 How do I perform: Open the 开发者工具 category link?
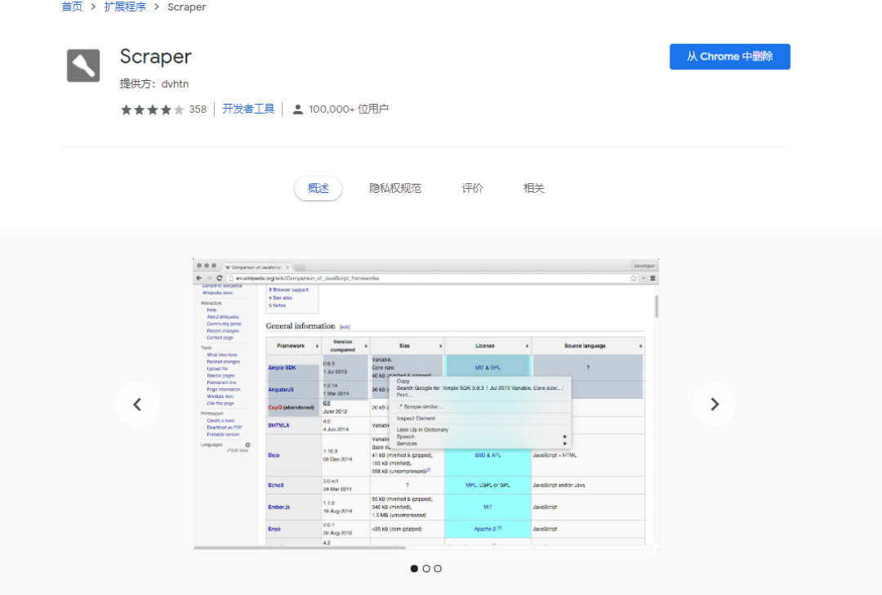[248, 109]
